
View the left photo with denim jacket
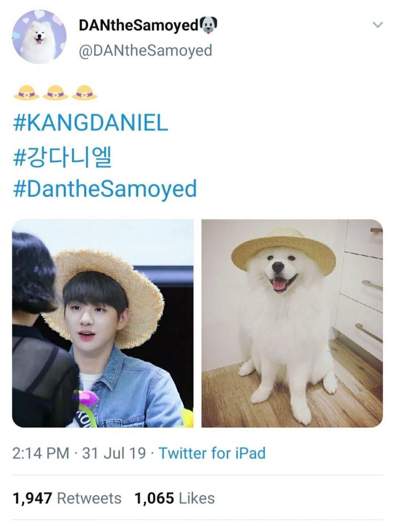point(103,323)
